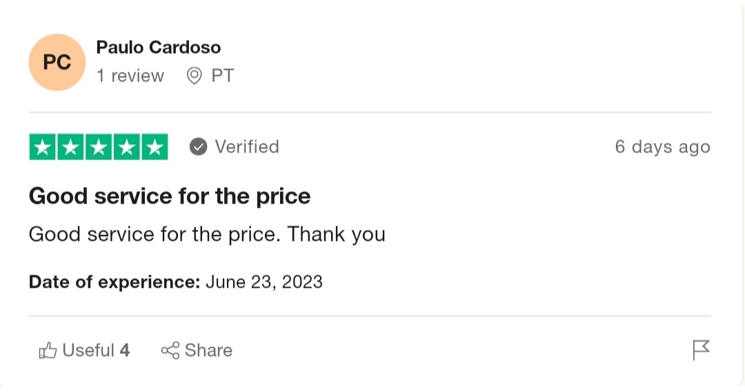Click the Verified label text
The image size is (745, 392).
[x=246, y=147]
